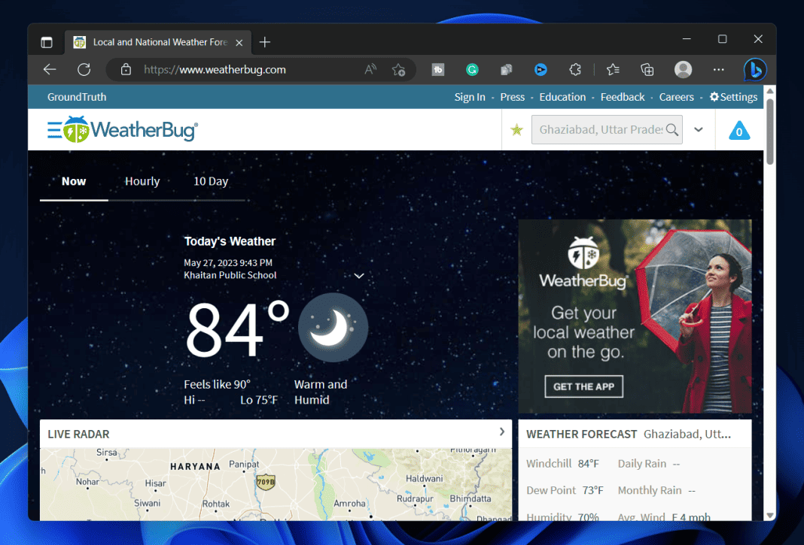Open the saved locations dropdown arrow
The image size is (804, 545).
(x=699, y=129)
